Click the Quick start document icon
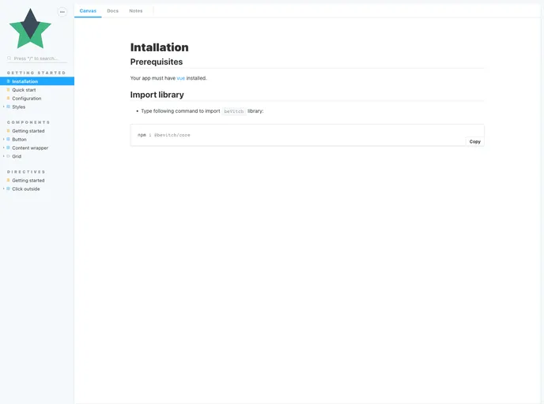 [9, 90]
